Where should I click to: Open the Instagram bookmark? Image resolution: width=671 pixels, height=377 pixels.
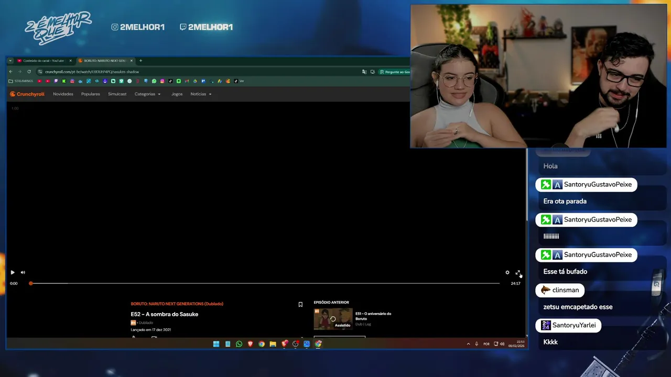coord(163,81)
